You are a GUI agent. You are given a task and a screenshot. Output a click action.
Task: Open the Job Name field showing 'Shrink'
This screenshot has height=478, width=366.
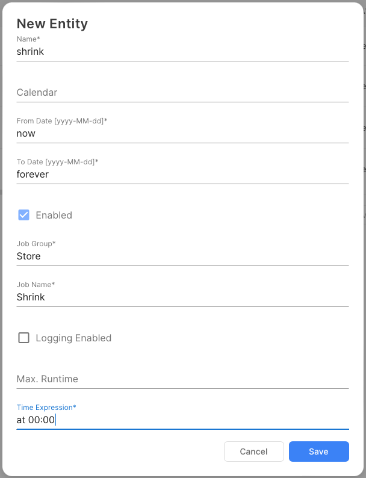[x=182, y=297]
